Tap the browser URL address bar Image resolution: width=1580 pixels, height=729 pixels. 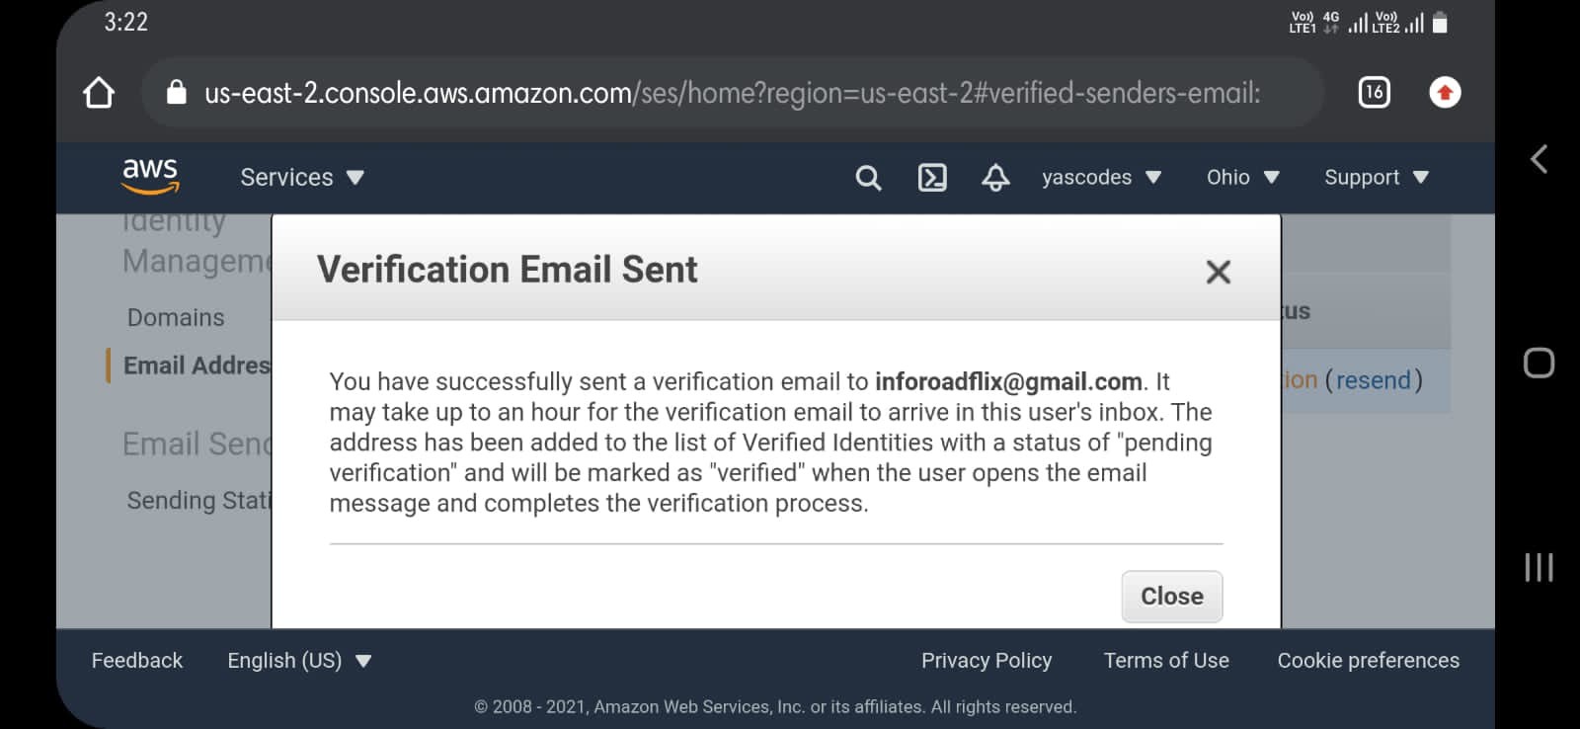(731, 93)
